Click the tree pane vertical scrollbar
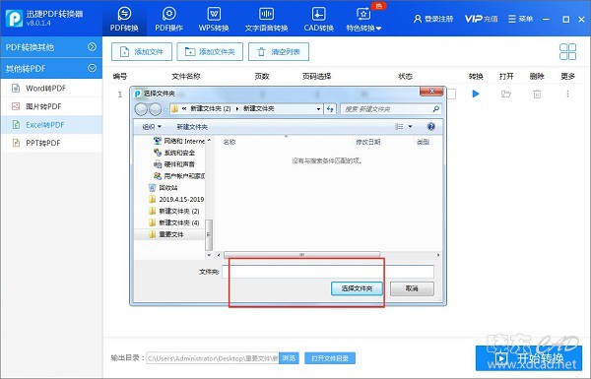Screen dimensions: 591x379 pos(209,234)
